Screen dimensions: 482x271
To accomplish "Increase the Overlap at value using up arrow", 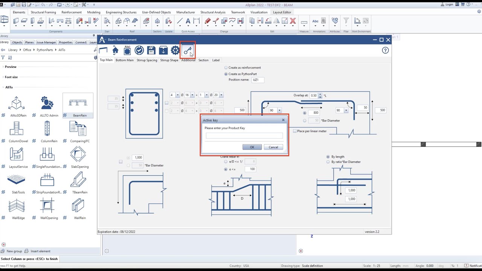I will [320, 94].
